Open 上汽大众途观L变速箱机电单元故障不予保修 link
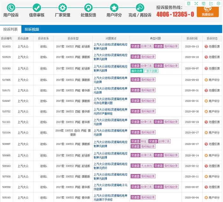Image resolution: width=223 pixels, height=202 pixels. [x=111, y=198]
